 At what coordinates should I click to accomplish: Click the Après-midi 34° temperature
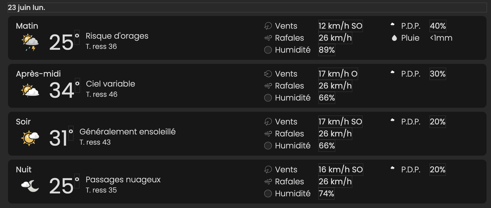click(64, 90)
